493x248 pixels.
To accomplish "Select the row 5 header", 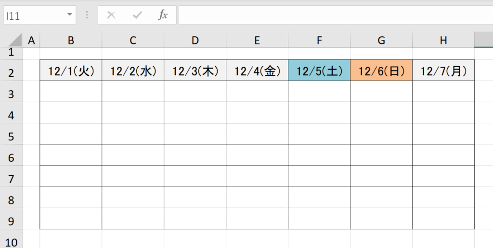I will (12, 136).
